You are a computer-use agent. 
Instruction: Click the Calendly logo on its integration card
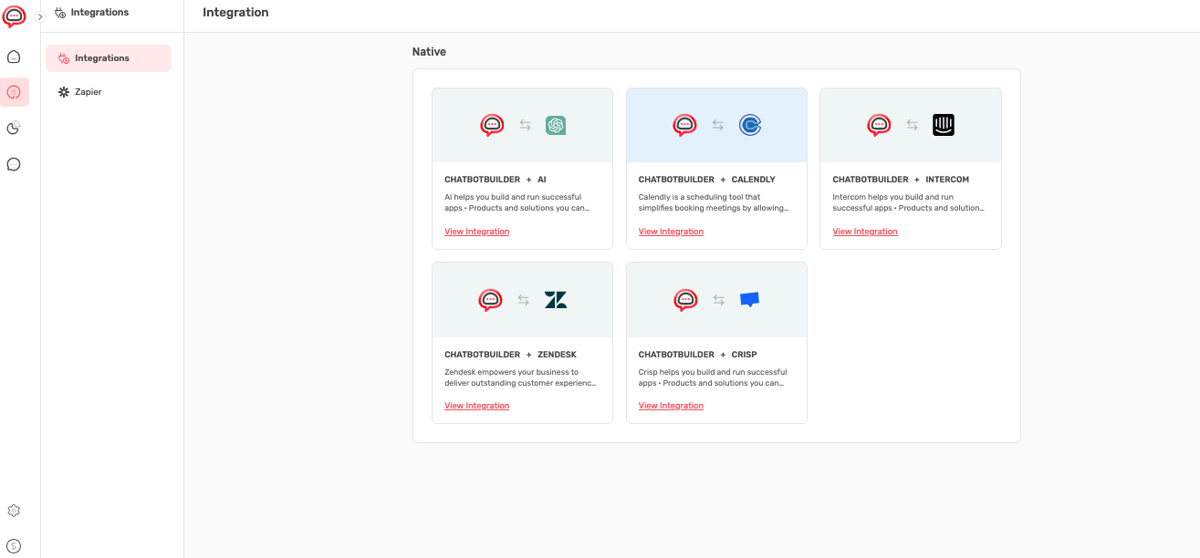pos(750,125)
